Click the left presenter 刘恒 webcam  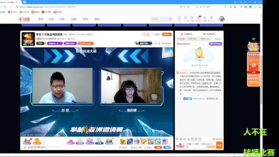[x=63, y=85]
